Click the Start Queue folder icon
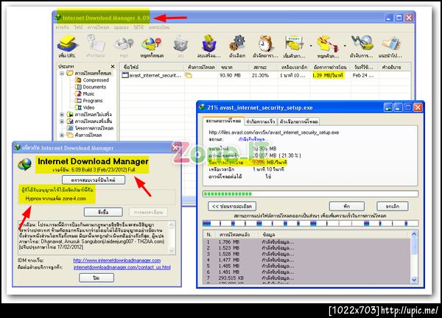Image resolution: width=442 pixels, height=318 pixels. click(x=294, y=43)
